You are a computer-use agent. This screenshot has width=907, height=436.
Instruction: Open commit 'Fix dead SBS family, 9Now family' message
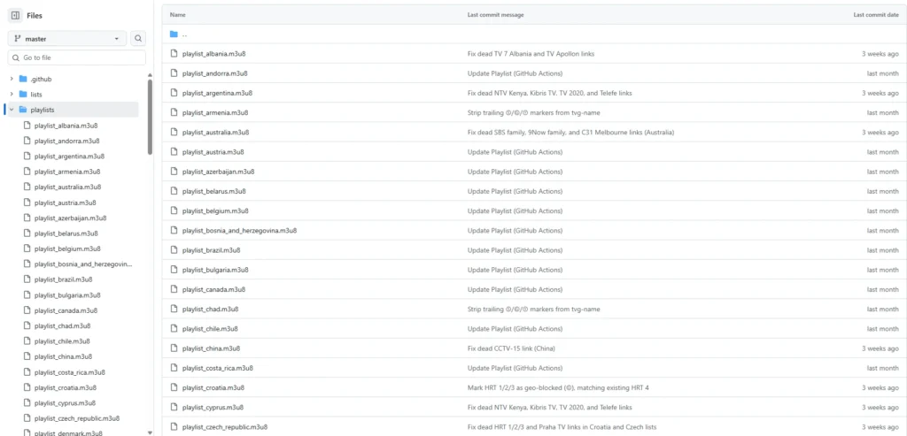570,133
